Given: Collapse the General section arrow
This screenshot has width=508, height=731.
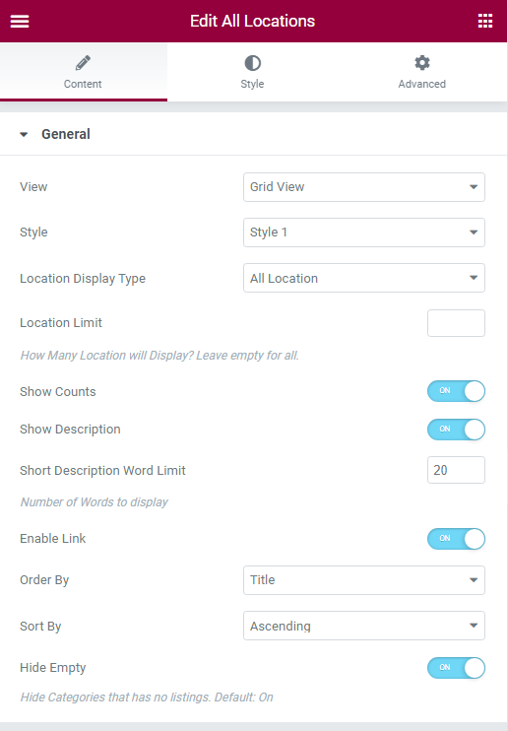Looking at the screenshot, I should coord(24,135).
